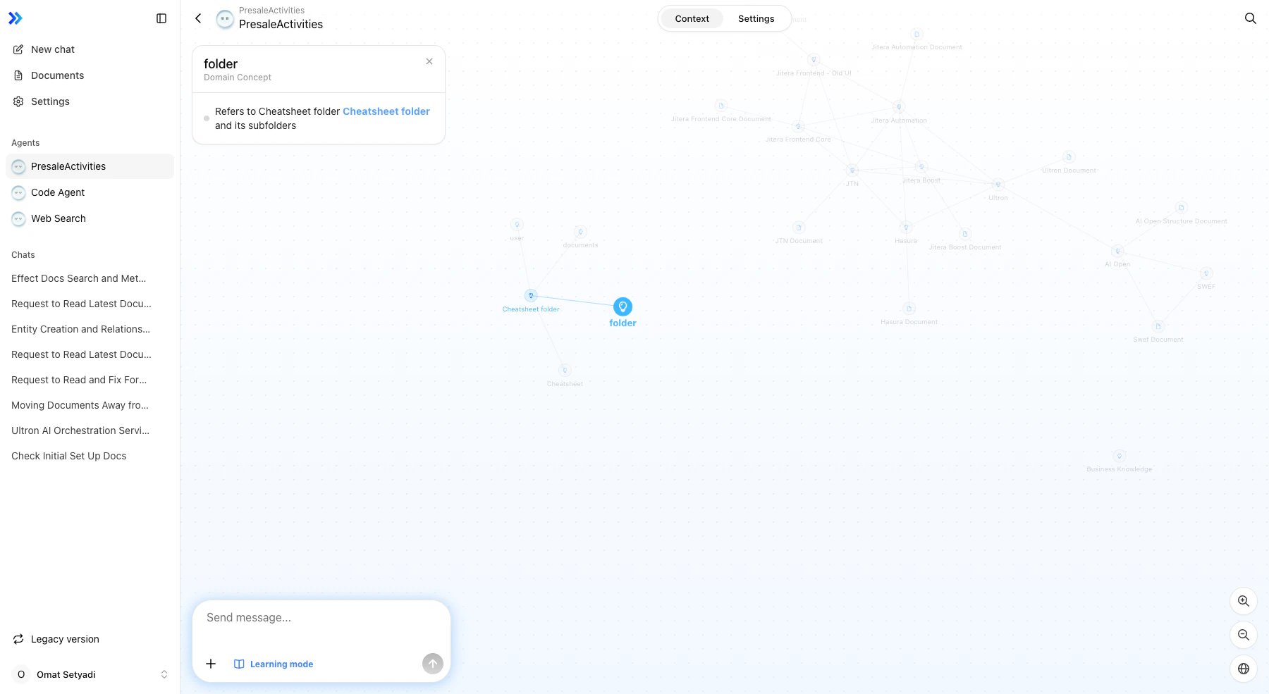Image resolution: width=1269 pixels, height=694 pixels.
Task: Select the Code Agent
Action: tap(90, 192)
